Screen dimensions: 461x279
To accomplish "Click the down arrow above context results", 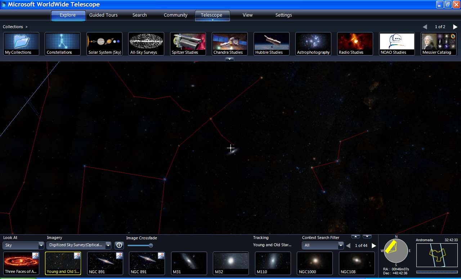I will point(367,236).
